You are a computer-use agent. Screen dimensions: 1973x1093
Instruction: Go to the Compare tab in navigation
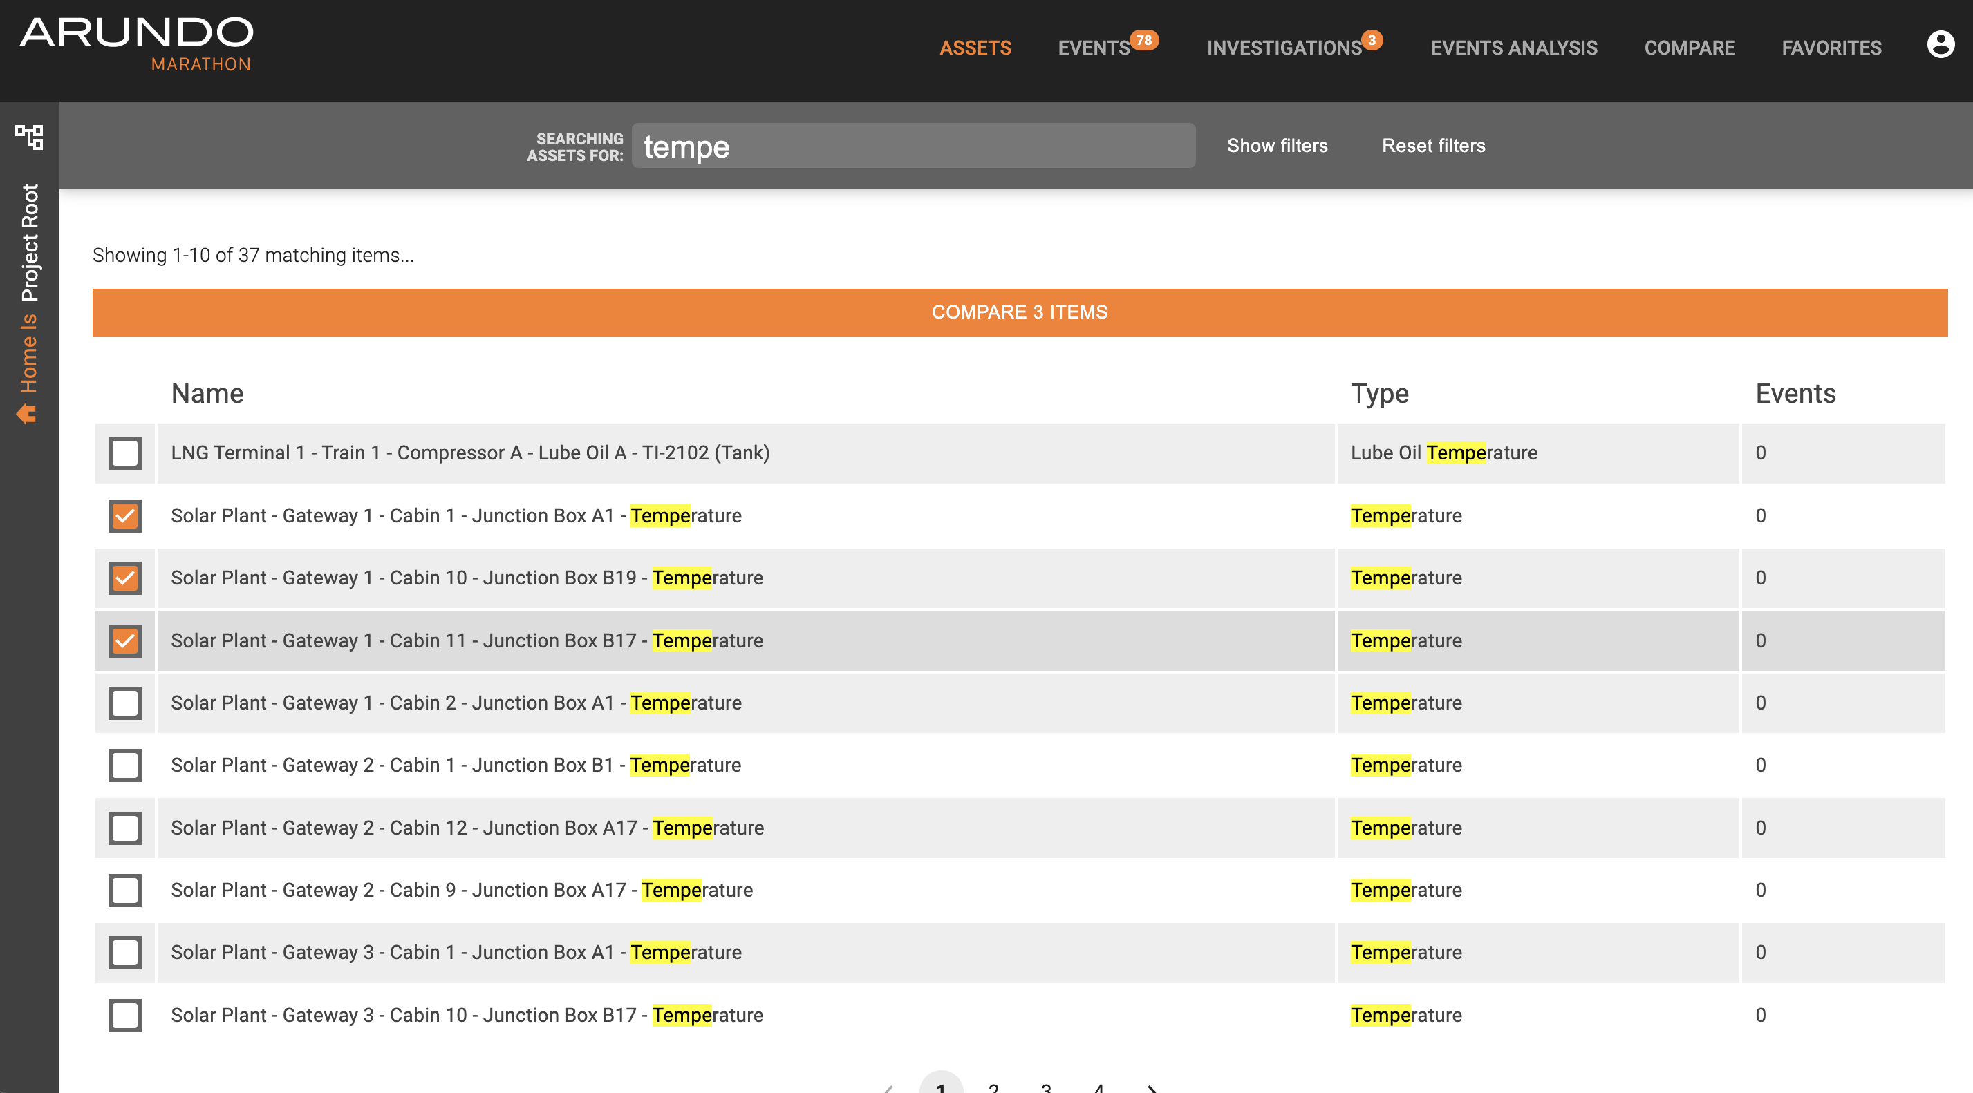pyautogui.click(x=1689, y=48)
